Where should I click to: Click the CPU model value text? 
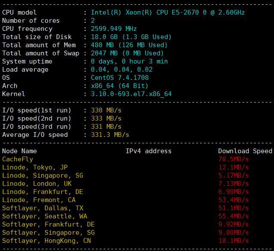(168, 12)
